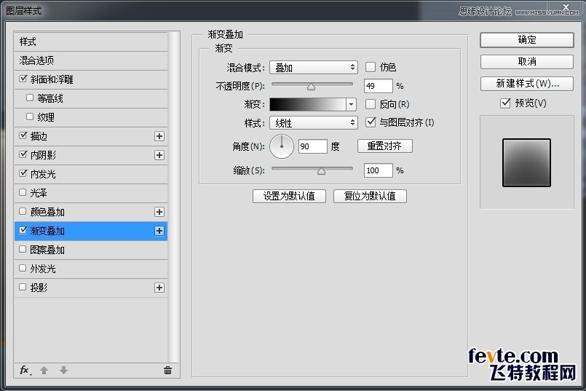Click 复位为默认值 button
The image size is (586, 391).
370,197
